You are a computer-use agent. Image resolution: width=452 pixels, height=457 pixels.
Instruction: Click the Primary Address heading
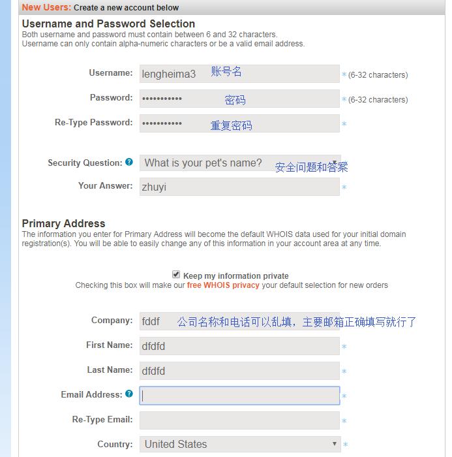pyautogui.click(x=63, y=223)
